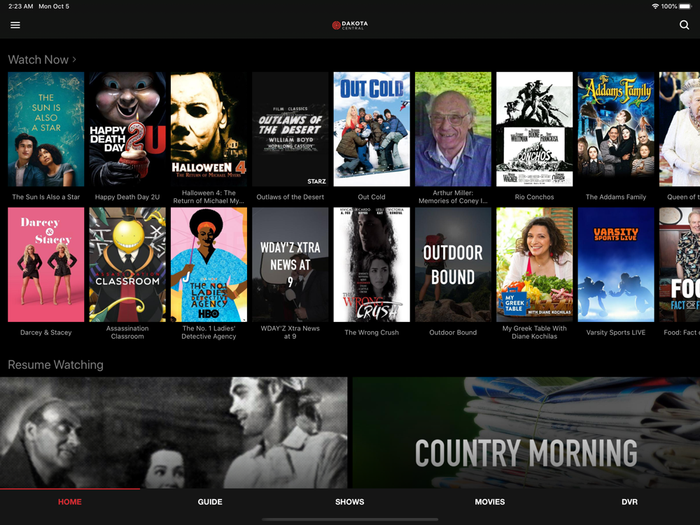Open the Food: Fact or Fiction poster
The height and width of the screenshot is (525, 700).
(680, 265)
